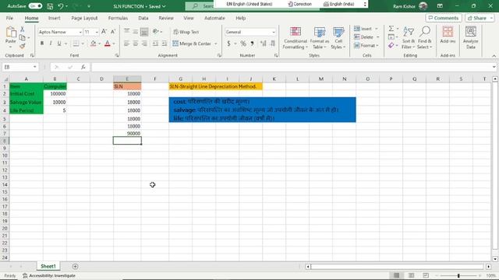The width and height of the screenshot is (499, 280).
Task: Increase font size with the larger A icon
Action: pos(104,32)
